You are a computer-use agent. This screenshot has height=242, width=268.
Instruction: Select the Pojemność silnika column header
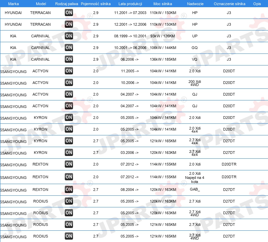point(96,4)
